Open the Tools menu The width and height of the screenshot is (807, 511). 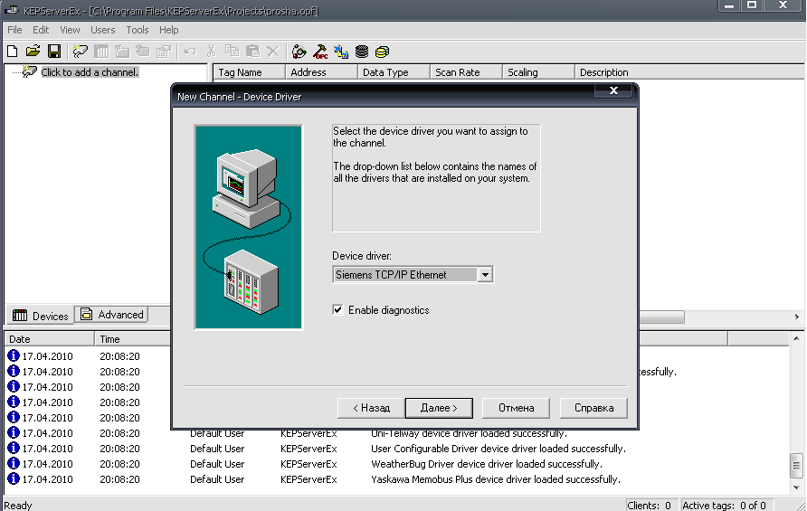(138, 30)
